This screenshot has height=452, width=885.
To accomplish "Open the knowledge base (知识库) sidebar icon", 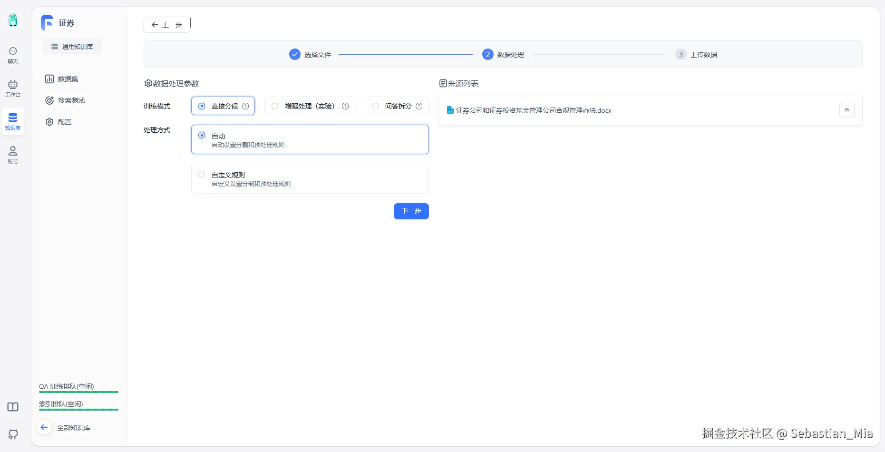I will 13,121.
